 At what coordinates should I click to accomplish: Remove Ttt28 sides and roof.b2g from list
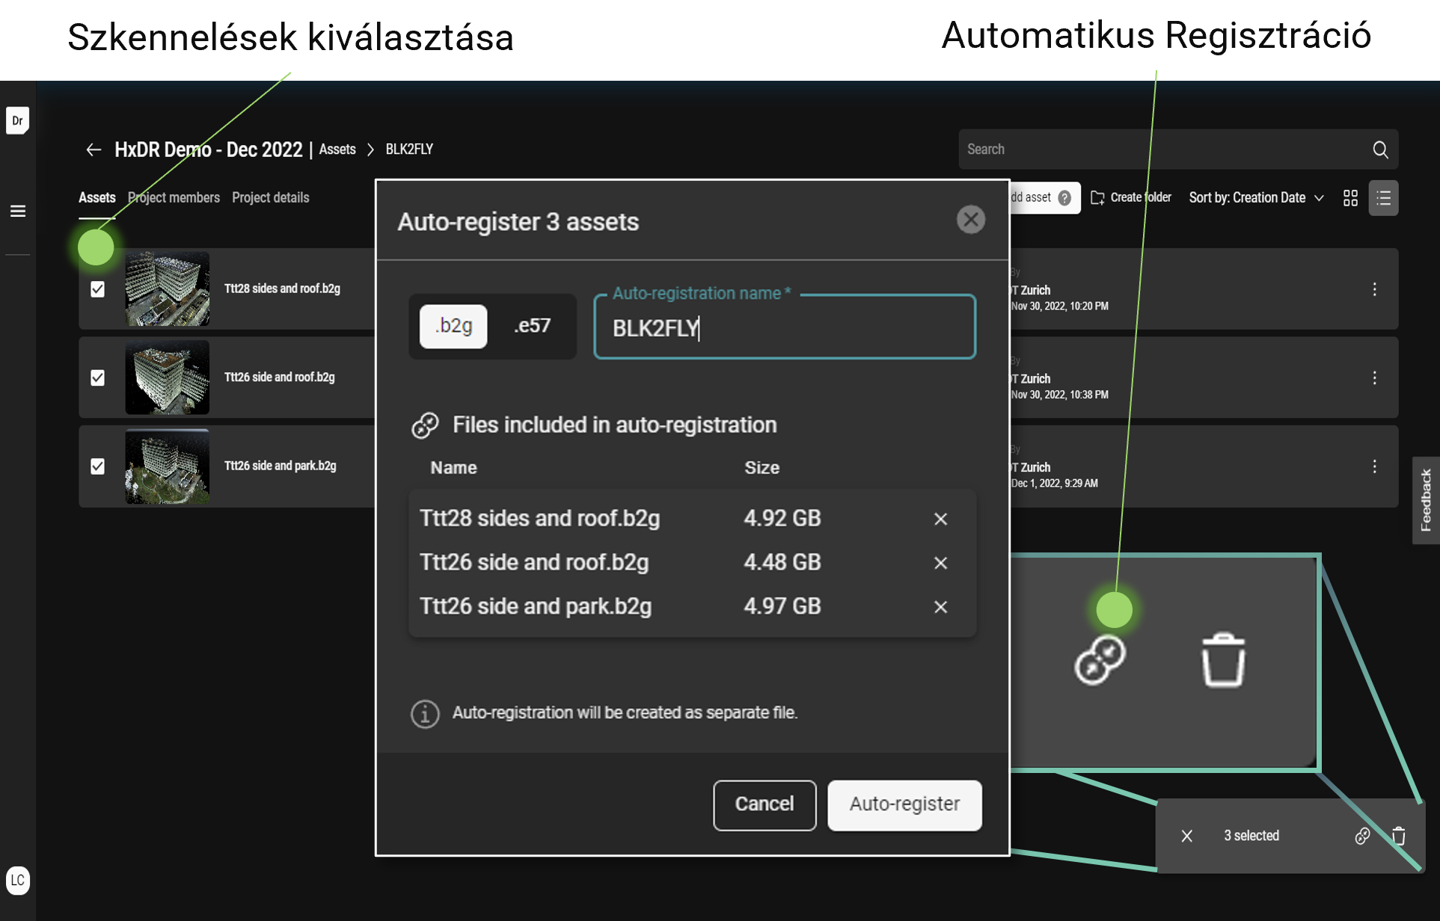(940, 519)
